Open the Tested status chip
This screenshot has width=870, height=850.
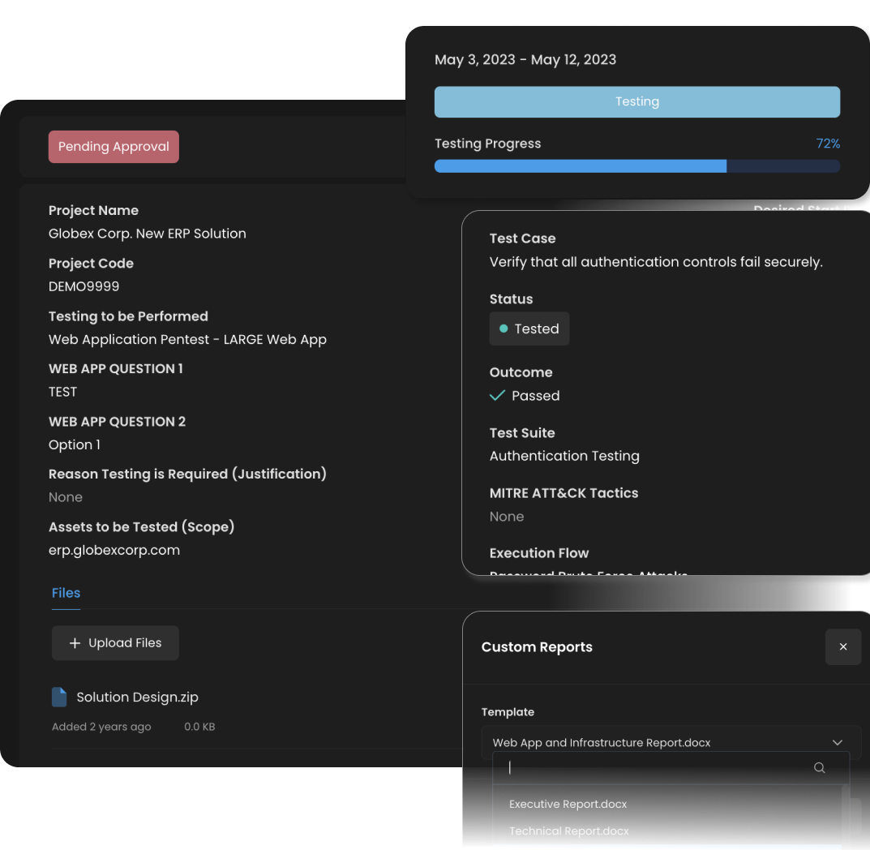point(529,328)
